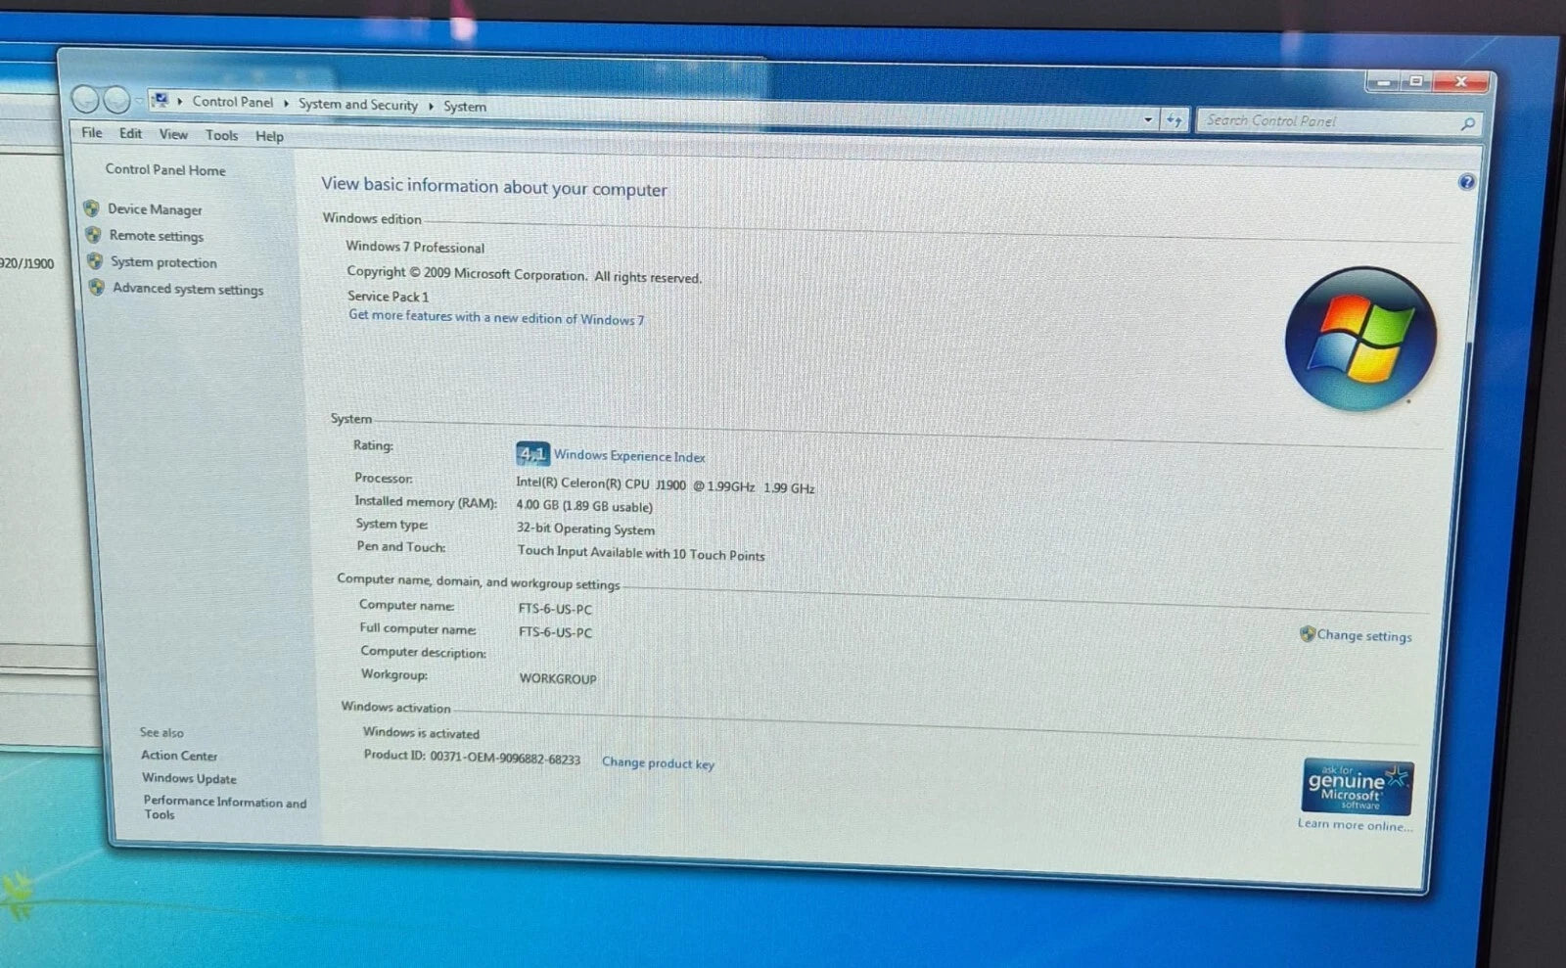Minimize the System window

pos(1384,81)
